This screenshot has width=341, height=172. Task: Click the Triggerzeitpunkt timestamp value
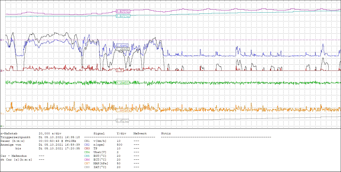pyautogui.click(x=59, y=137)
